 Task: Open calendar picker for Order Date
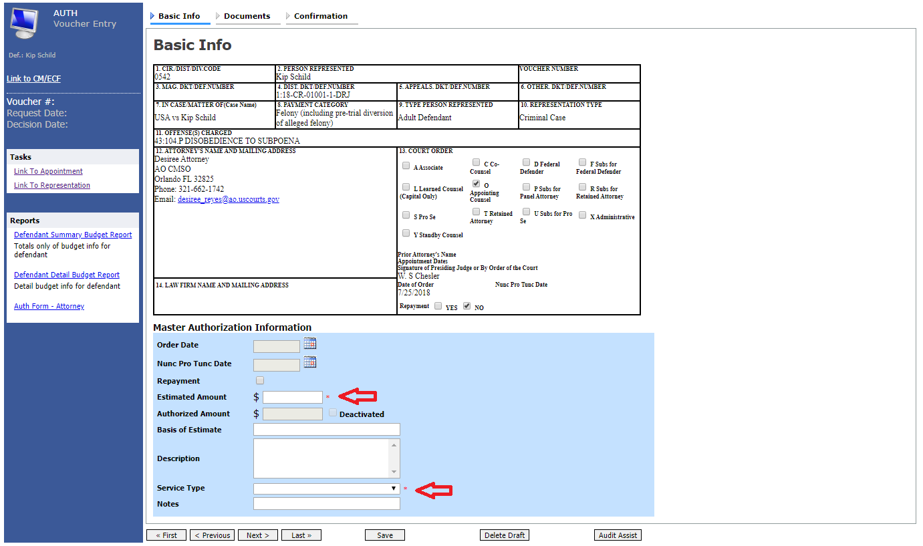tap(310, 344)
